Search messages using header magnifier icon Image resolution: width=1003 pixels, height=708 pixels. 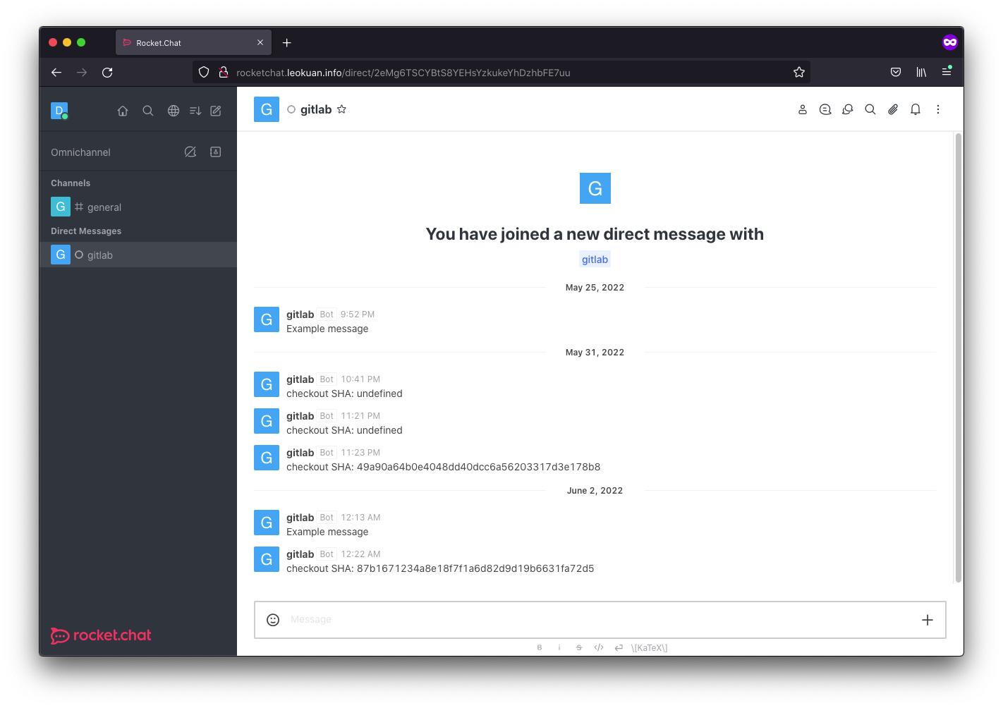click(x=870, y=109)
